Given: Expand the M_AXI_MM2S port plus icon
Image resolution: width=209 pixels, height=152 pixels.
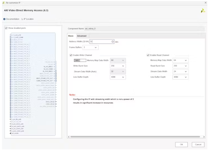Looking at the screenshot, I should click(x=54, y=66).
